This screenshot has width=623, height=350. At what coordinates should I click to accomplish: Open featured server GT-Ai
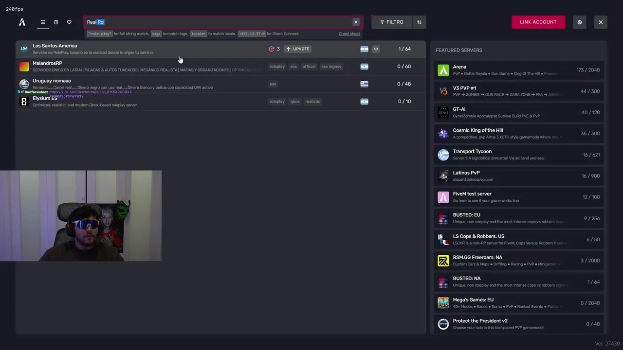[x=518, y=112]
